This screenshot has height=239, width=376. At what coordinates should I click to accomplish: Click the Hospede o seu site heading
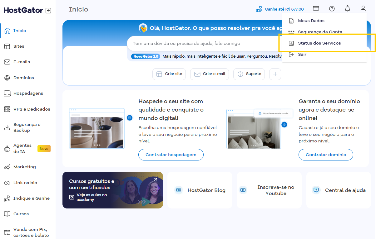pyautogui.click(x=171, y=110)
